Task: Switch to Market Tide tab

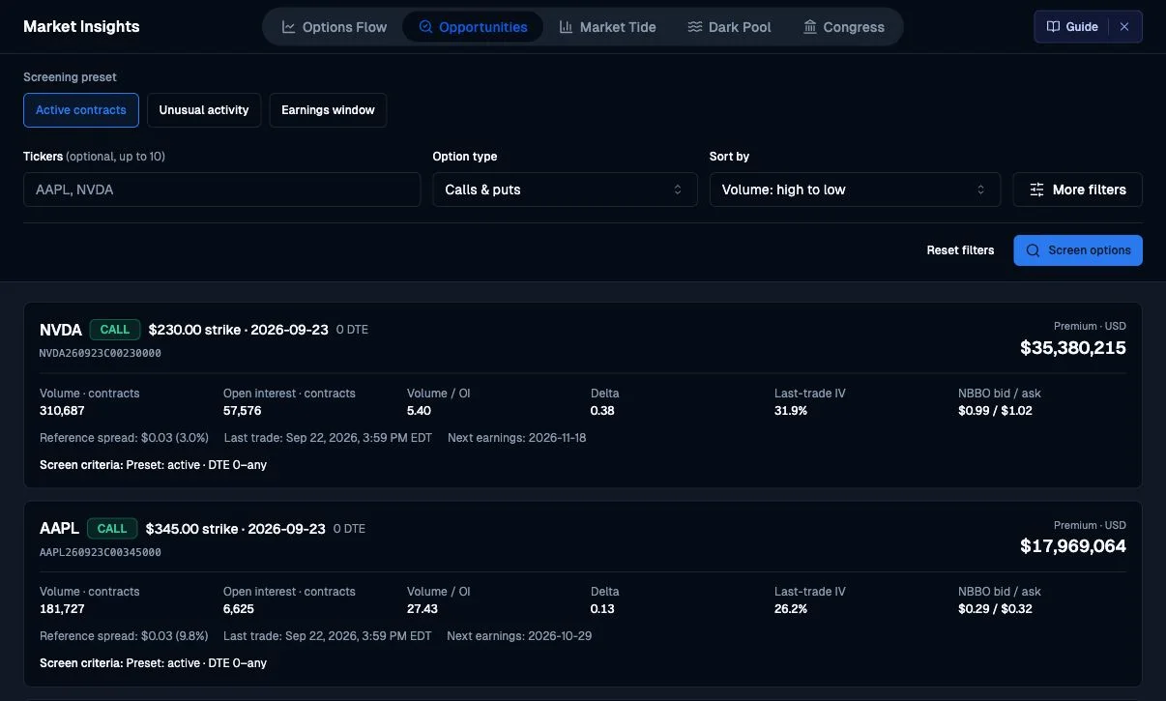Action: pyautogui.click(x=608, y=27)
